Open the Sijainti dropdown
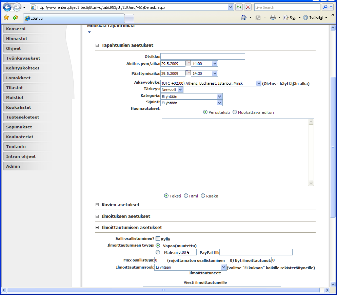 (219, 103)
